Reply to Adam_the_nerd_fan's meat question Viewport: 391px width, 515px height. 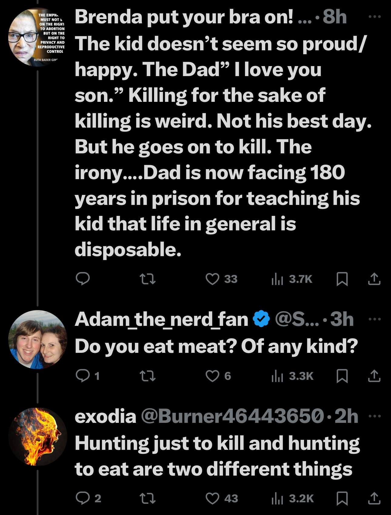[x=82, y=376]
